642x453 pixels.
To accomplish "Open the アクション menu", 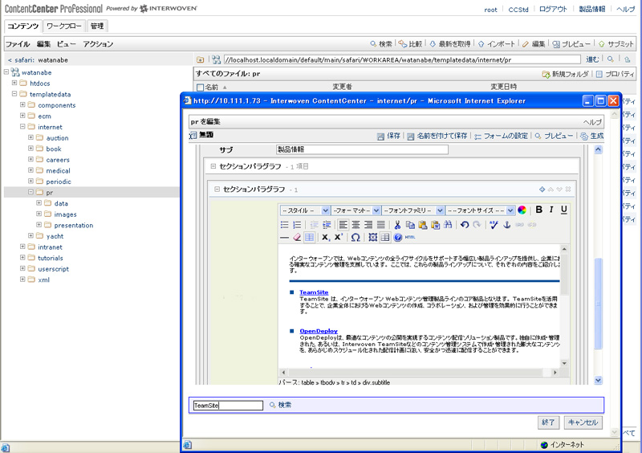I will (98, 44).
